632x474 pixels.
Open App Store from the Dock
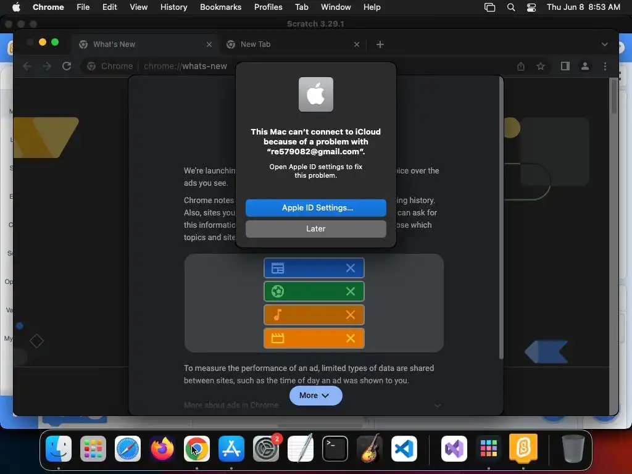231,449
